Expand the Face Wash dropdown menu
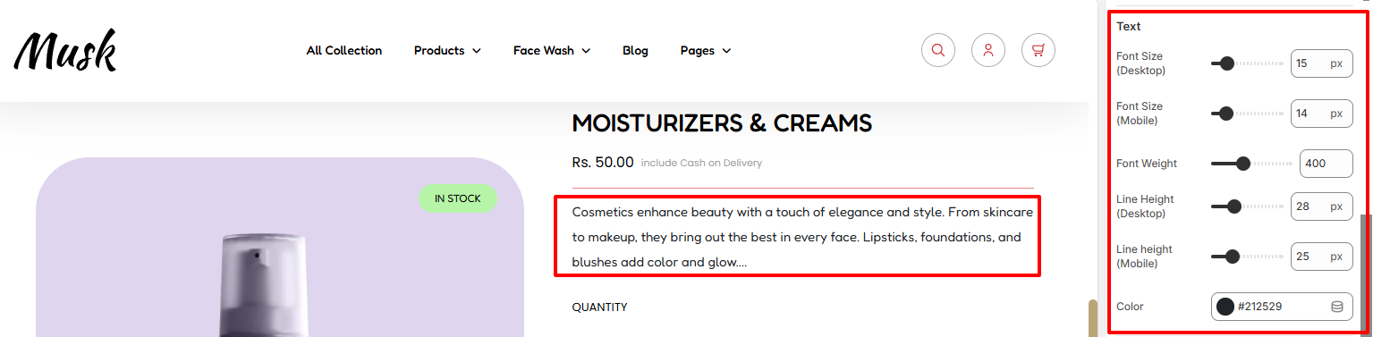The height and width of the screenshot is (337, 1373). click(552, 51)
